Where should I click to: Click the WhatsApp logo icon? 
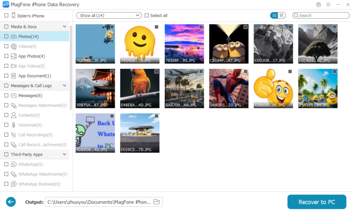[14, 164]
